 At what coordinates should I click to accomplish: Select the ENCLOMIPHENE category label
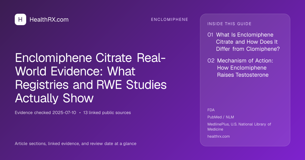[x=170, y=20]
